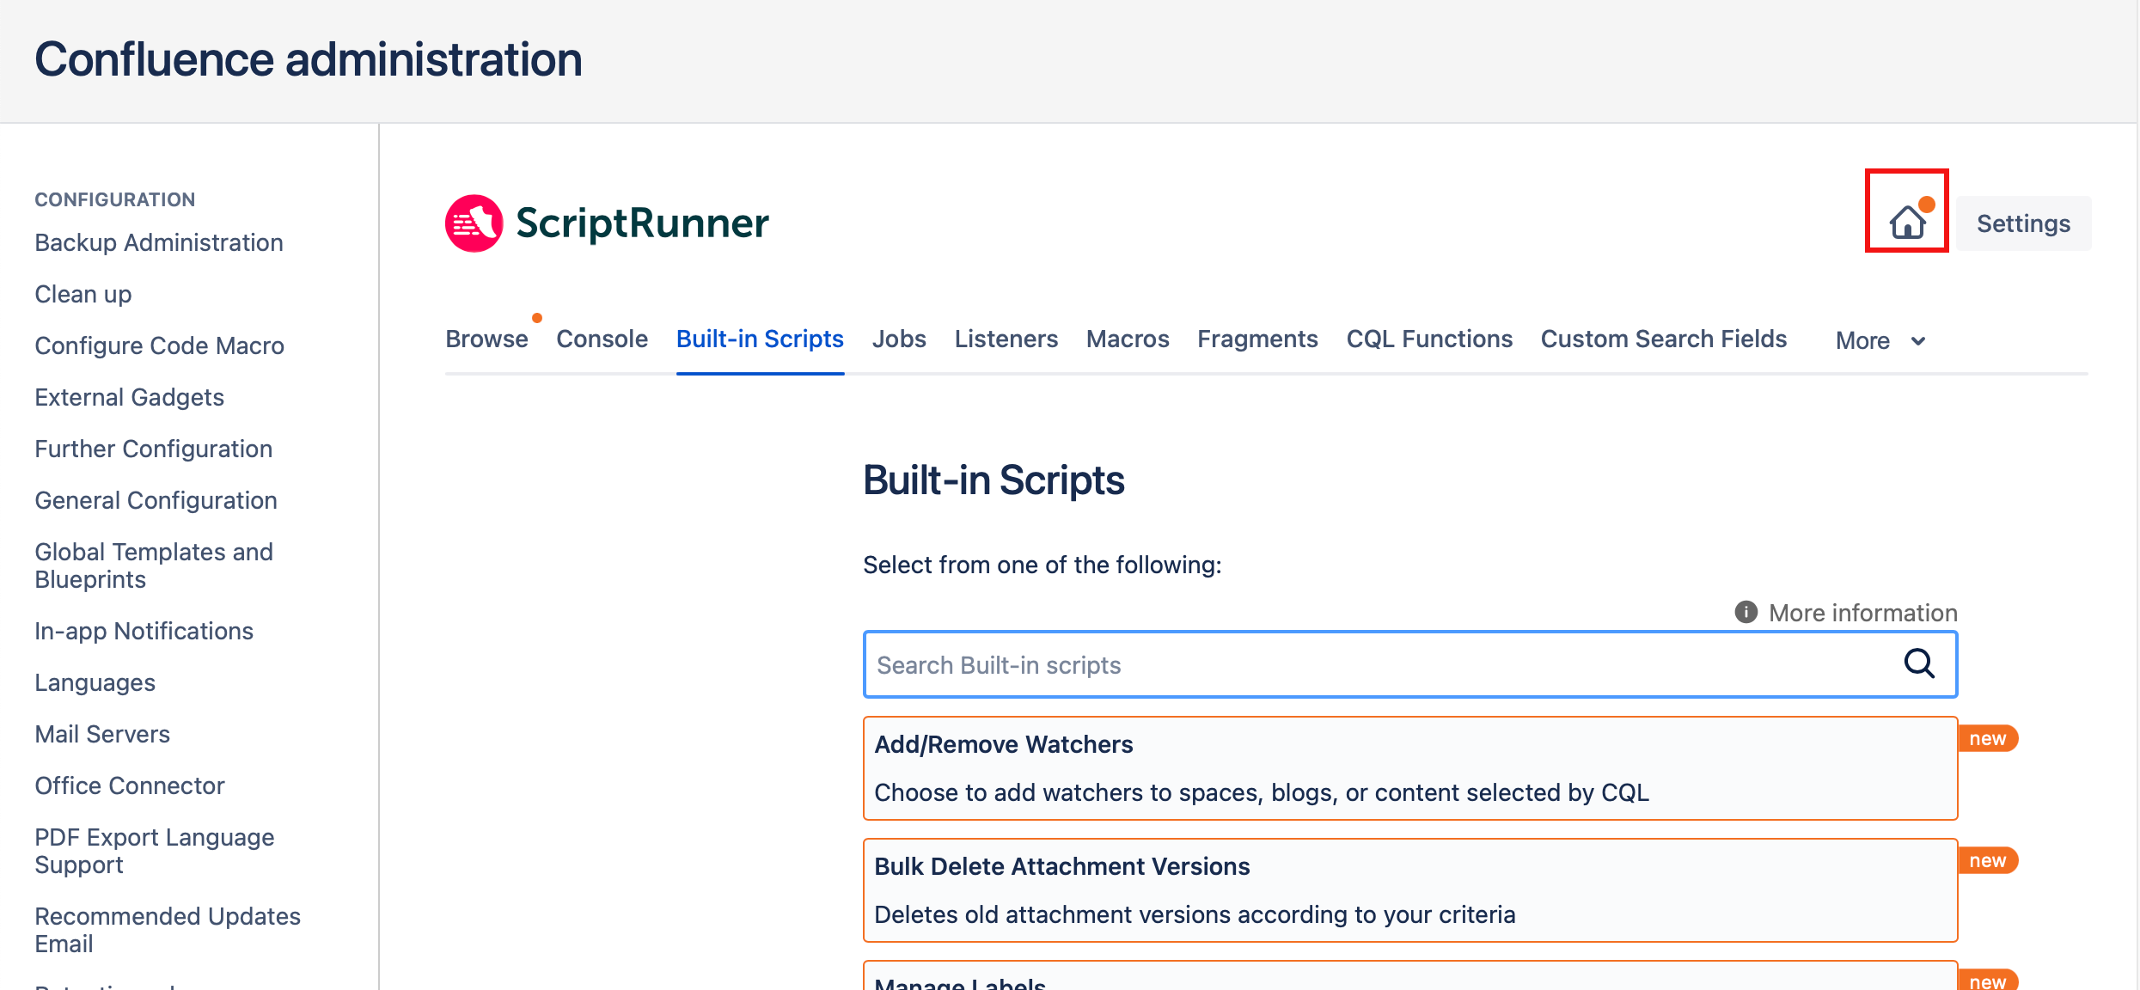Open Recommended Updates Email
Screen dimensions: 2140x990
point(168,930)
